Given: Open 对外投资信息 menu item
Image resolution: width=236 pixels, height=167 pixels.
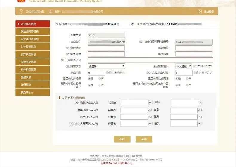Looking at the screenshot, I should pyautogui.click(x=33, y=47).
